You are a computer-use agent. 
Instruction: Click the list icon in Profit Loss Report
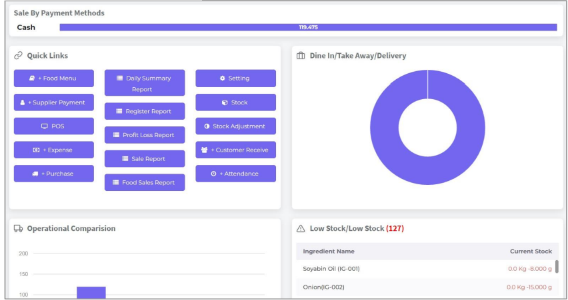(116, 135)
